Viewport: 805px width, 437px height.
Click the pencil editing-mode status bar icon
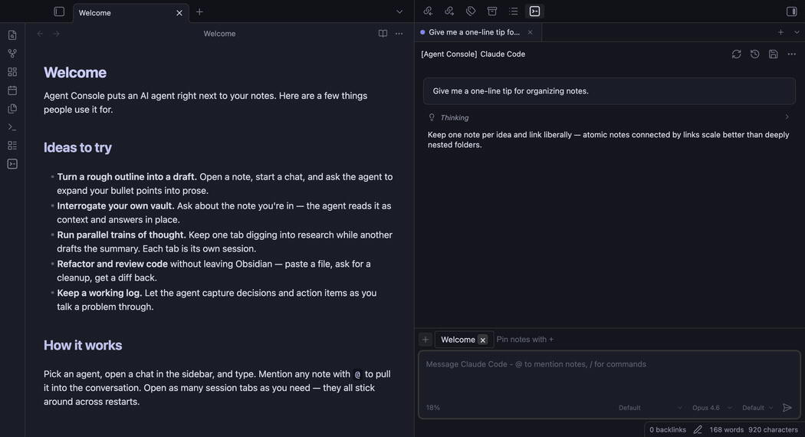[698, 430]
